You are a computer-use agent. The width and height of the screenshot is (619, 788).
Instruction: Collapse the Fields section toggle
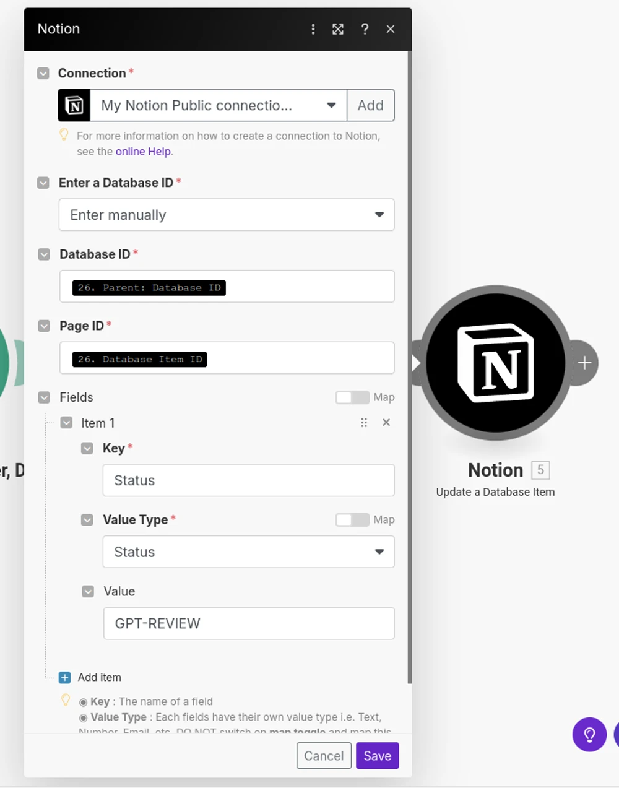(x=44, y=397)
